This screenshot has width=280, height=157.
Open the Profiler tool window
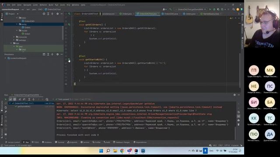97,142
